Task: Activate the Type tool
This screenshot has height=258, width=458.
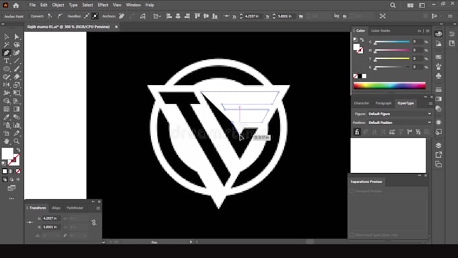Action: point(7,61)
